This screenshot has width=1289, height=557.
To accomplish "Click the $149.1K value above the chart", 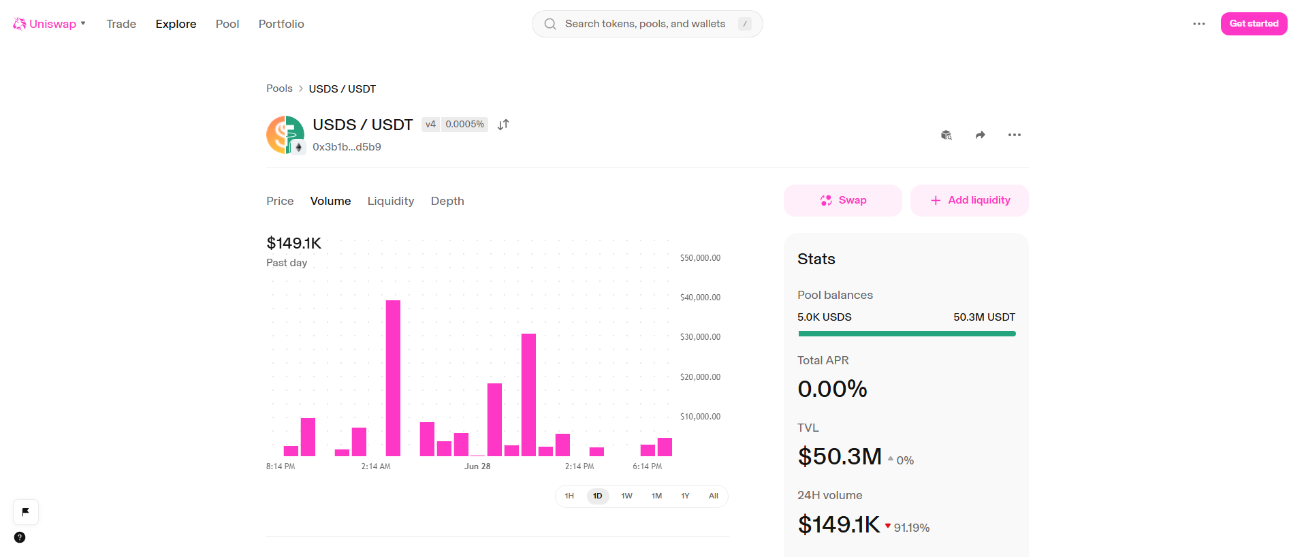I will 293,243.
